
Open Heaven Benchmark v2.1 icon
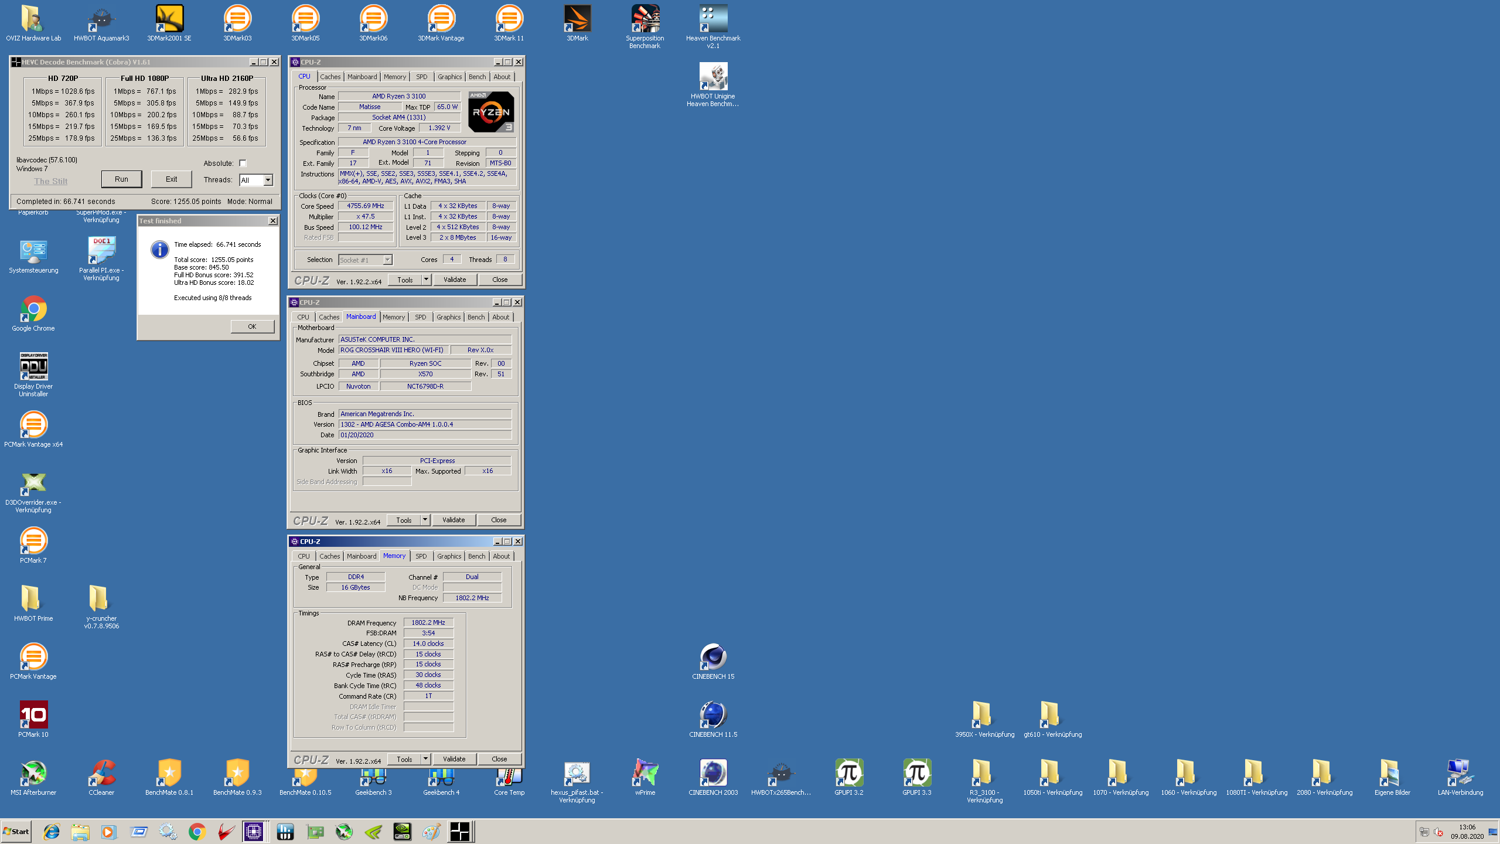click(x=713, y=26)
